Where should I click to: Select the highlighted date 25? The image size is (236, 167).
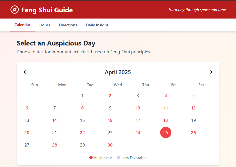(x=166, y=132)
